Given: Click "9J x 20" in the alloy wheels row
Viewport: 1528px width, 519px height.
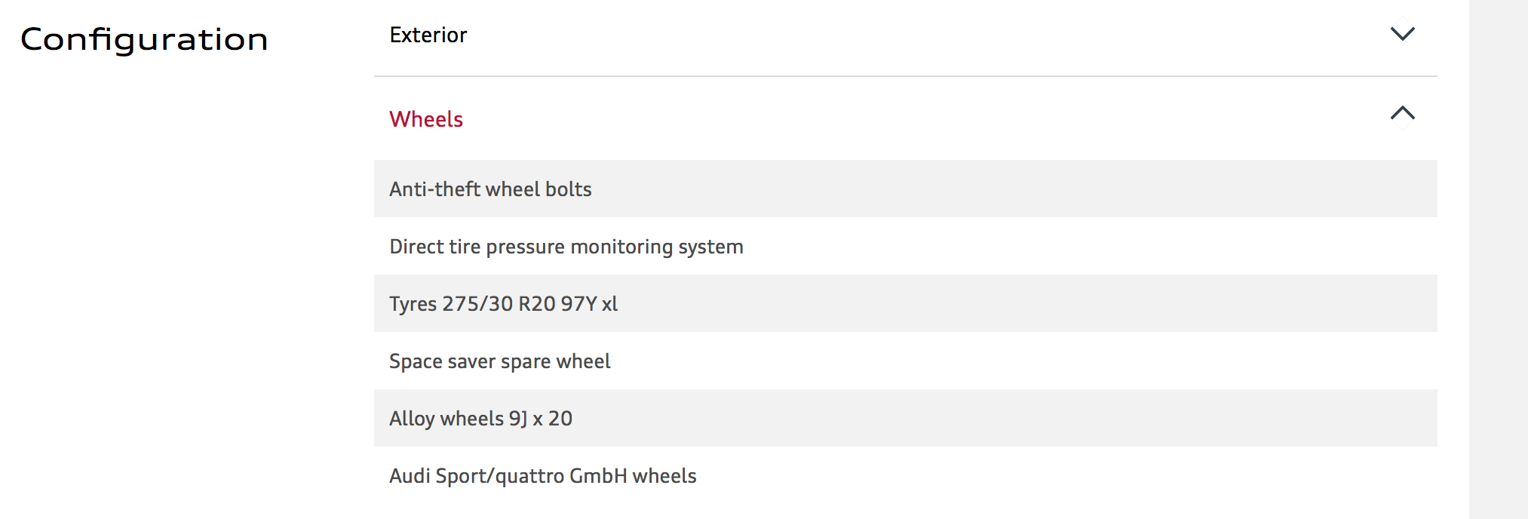Looking at the screenshot, I should tap(540, 419).
